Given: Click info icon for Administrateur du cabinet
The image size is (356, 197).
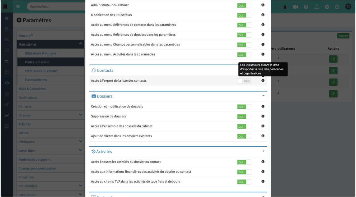Looking at the screenshot, I should pyautogui.click(x=263, y=5).
